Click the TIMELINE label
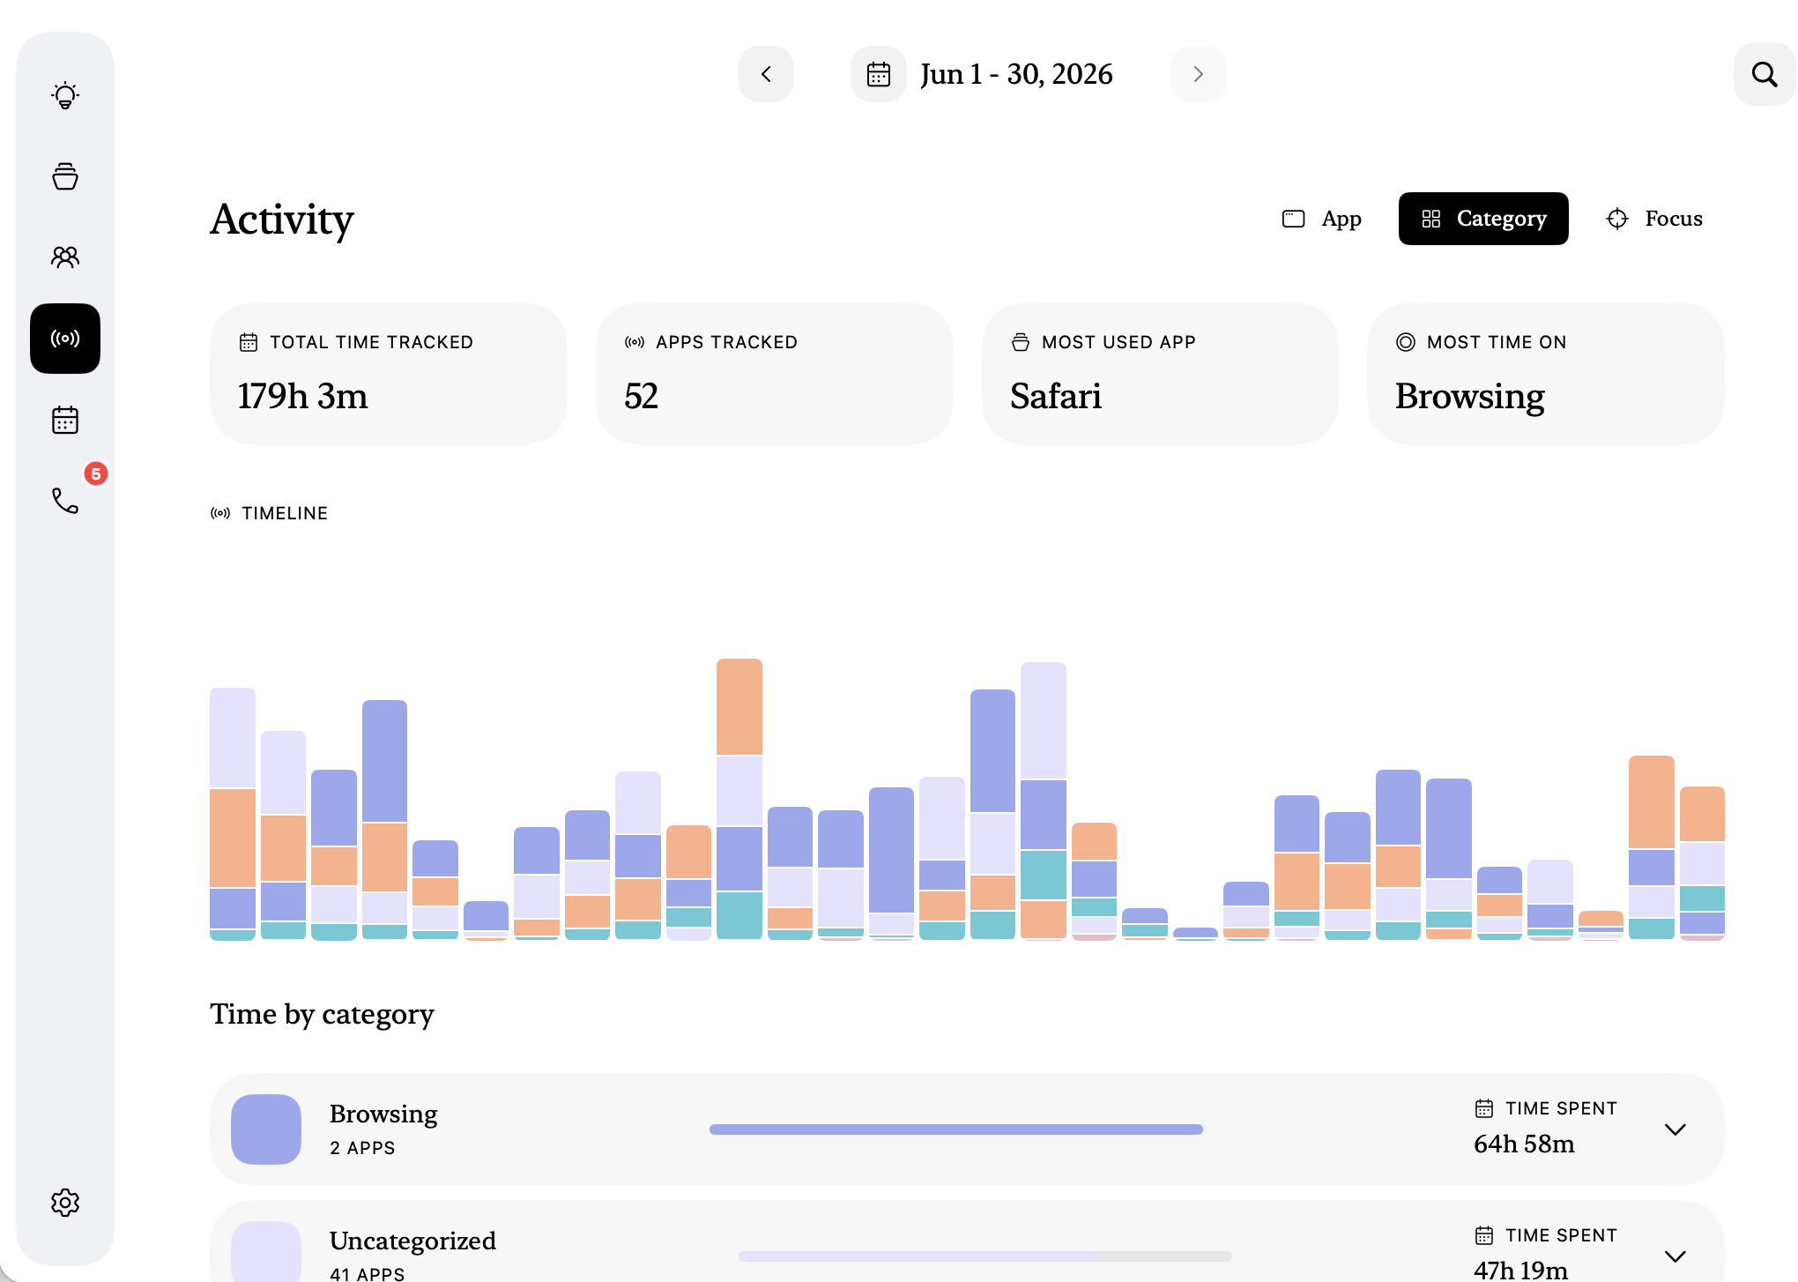 pos(285,513)
